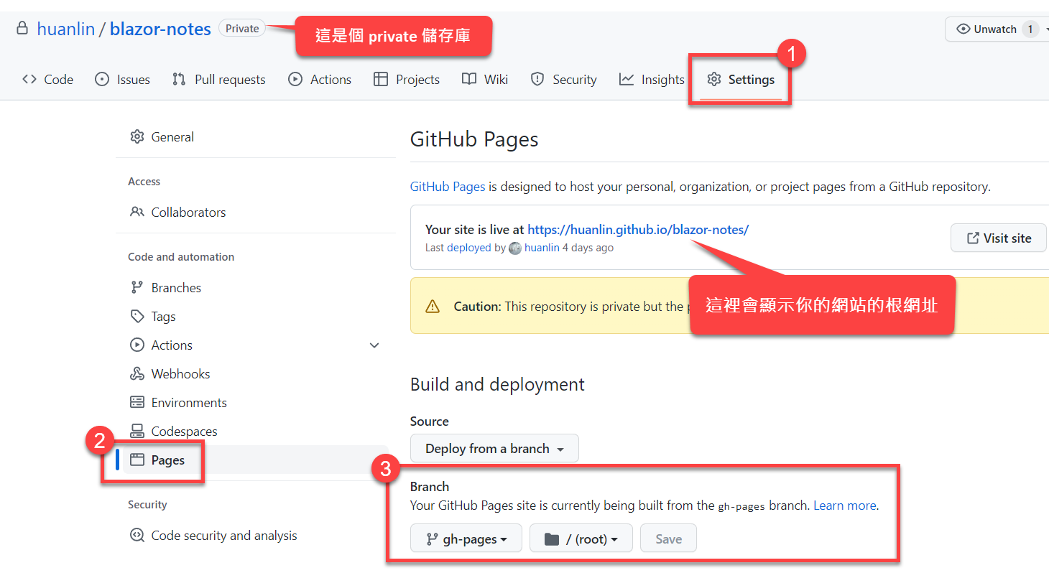Open huanlin owner profile link
The width and height of the screenshot is (1049, 573).
65,29
